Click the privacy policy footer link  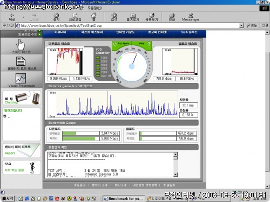145,185
